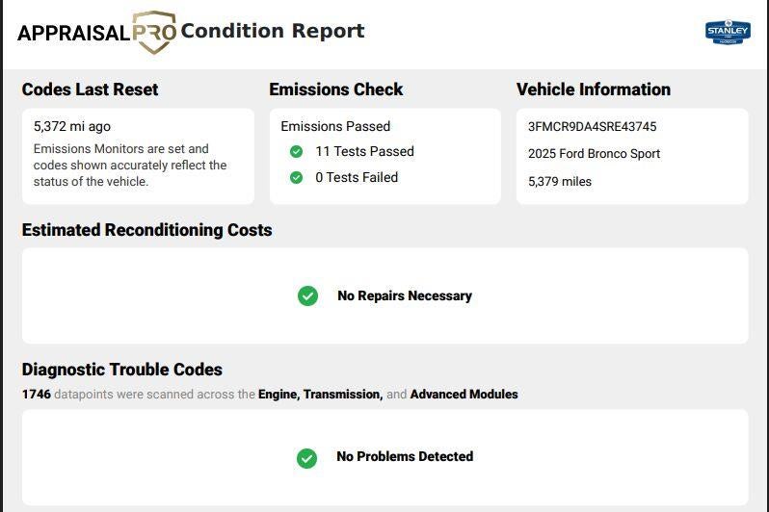Click the Stanley dealership badge logo

(728, 33)
